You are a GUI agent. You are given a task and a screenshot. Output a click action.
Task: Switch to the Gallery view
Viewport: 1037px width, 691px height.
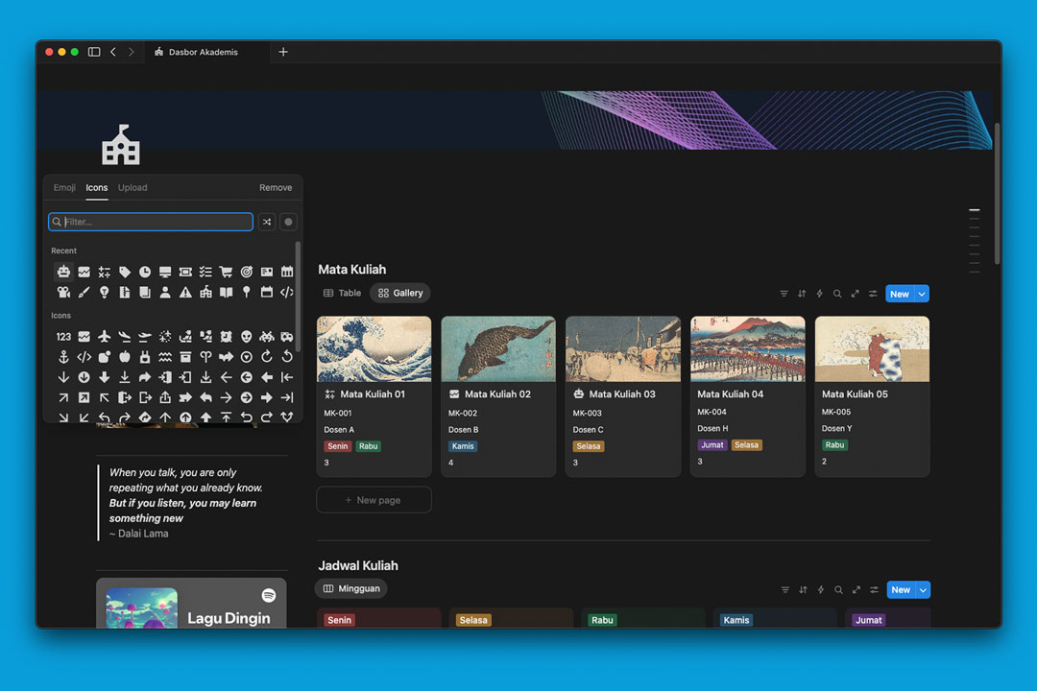pos(400,293)
